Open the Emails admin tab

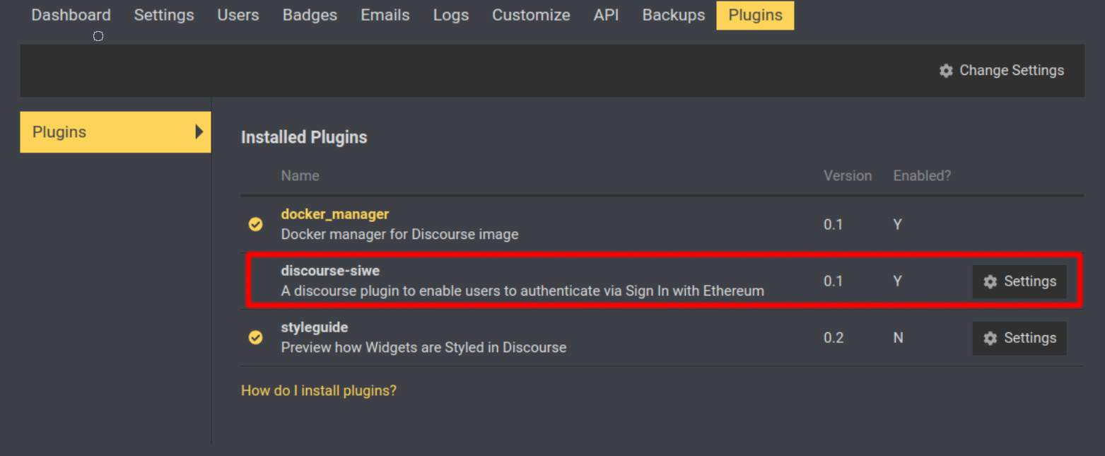[385, 15]
